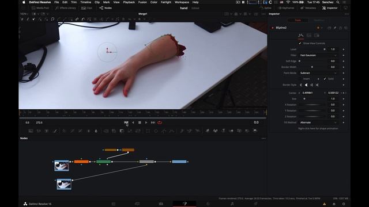Screen dimensions: 369x207
Task: Add a Text+ node from the toolbar
Action: click(x=47, y=131)
